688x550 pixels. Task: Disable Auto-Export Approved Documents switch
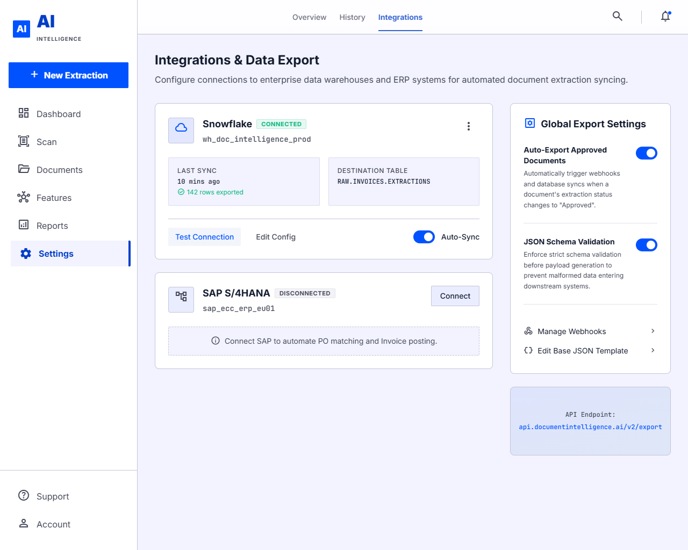tap(647, 153)
